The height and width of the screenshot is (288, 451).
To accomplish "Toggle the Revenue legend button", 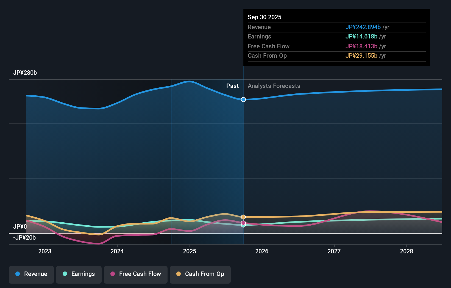I will click(31, 275).
